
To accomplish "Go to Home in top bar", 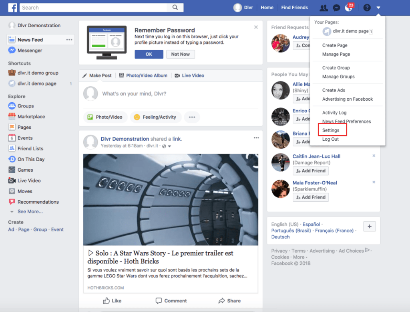I will coord(267,8).
